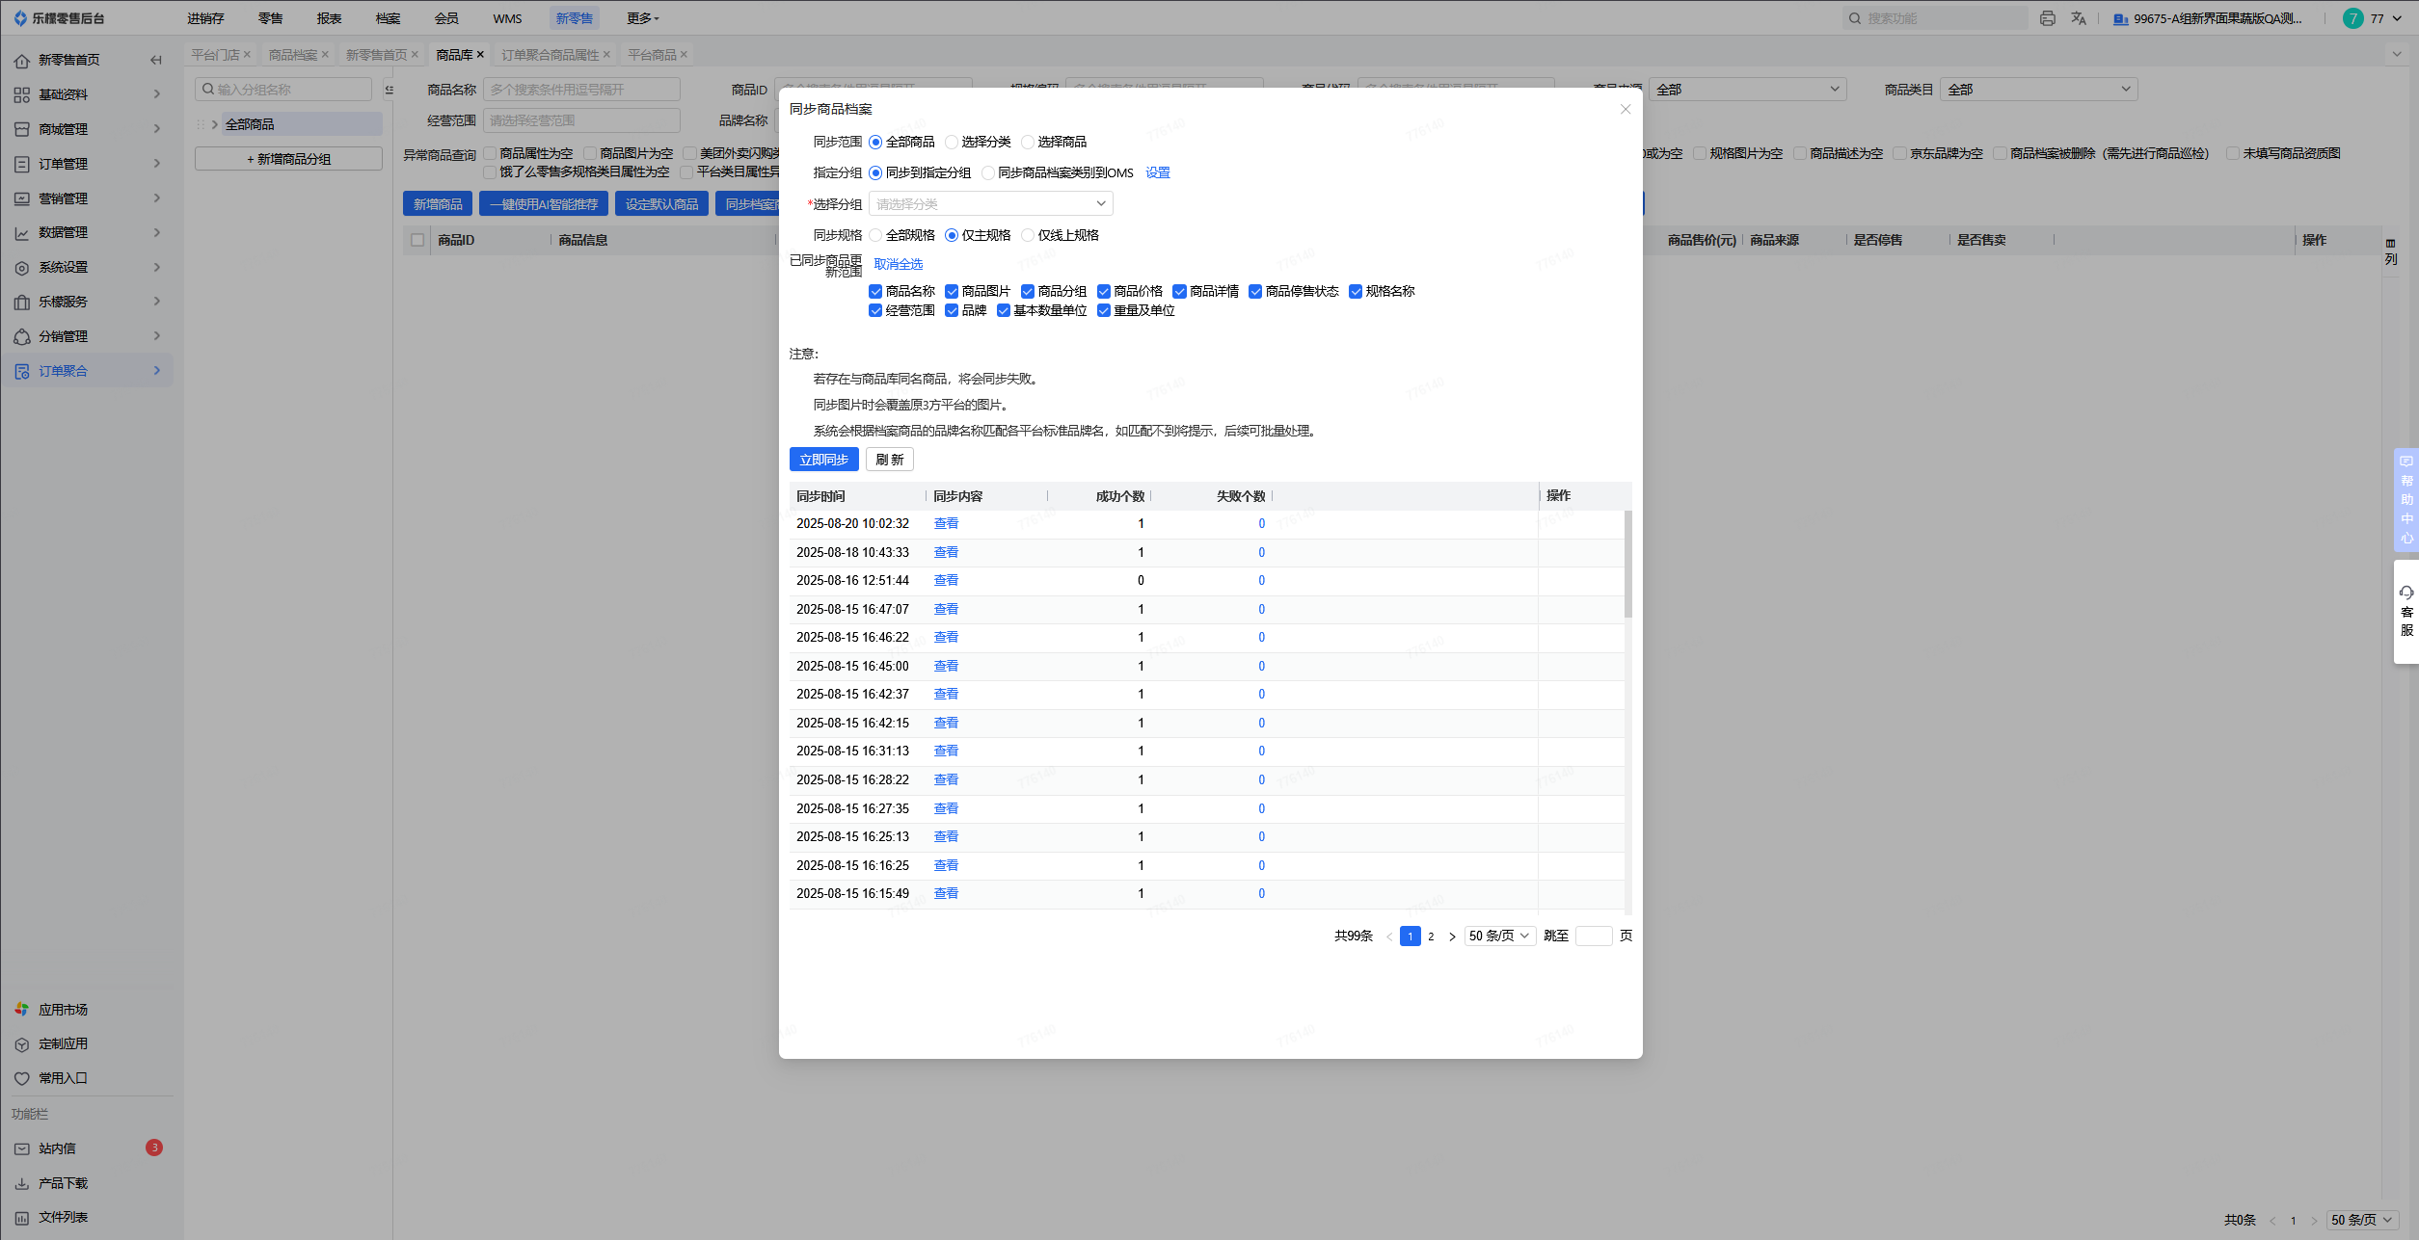Expand 订单管理 sidebar chevron
2419x1240 pixels.
pos(156,164)
